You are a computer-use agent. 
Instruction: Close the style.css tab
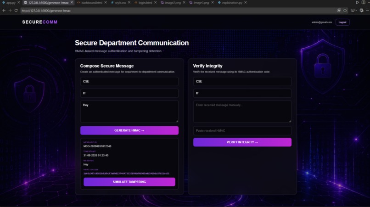click(129, 2)
